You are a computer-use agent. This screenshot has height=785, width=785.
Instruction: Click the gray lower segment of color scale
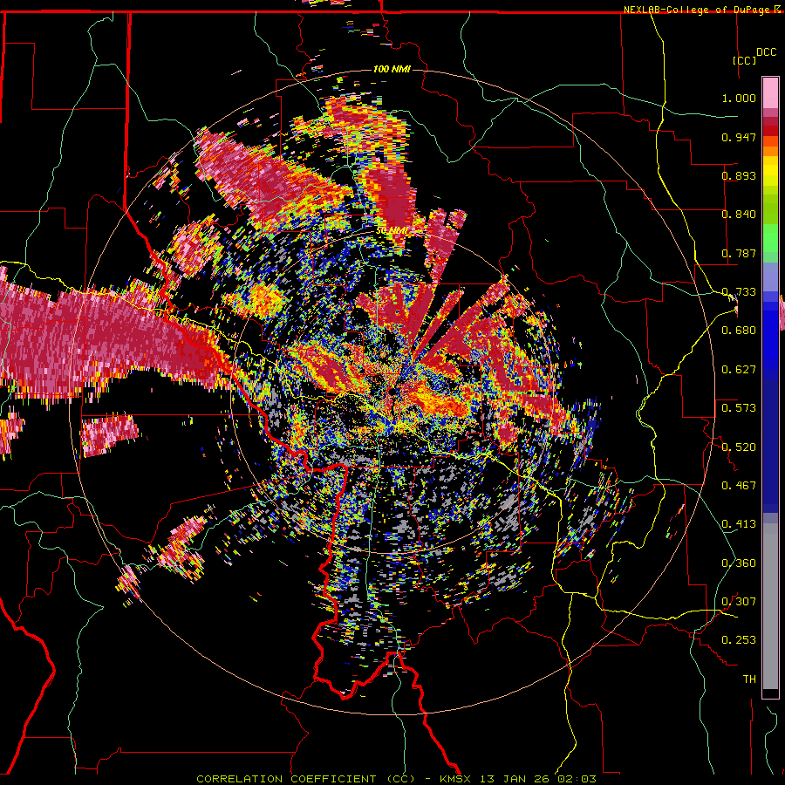tap(770, 606)
